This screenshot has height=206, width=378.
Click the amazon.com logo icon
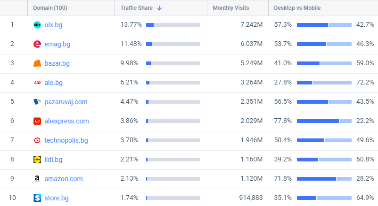(37, 179)
